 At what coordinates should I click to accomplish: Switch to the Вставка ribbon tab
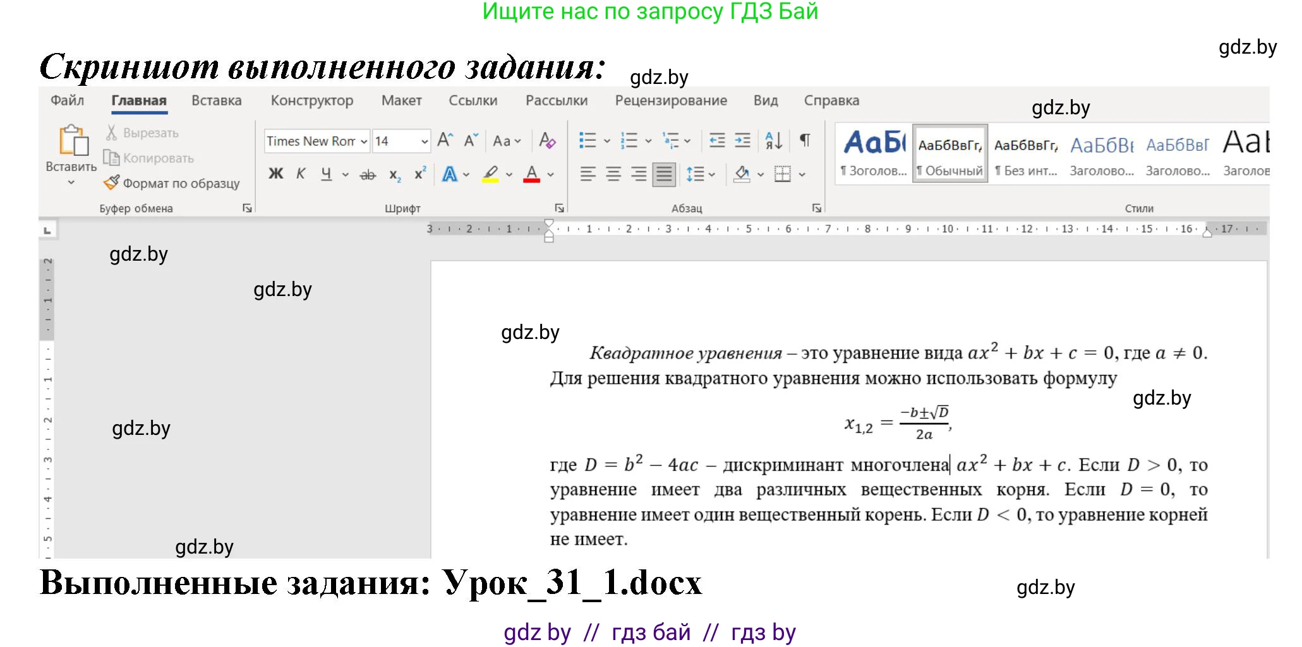pos(215,100)
